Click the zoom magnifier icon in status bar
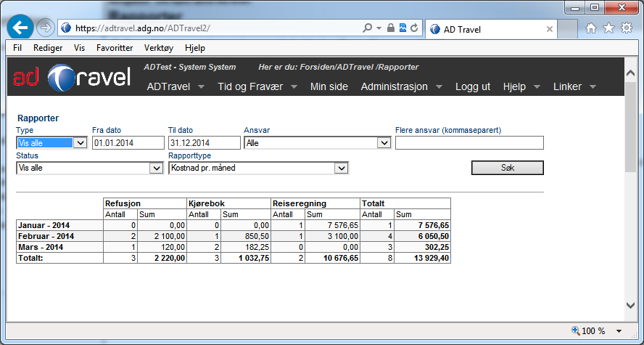 point(575,330)
